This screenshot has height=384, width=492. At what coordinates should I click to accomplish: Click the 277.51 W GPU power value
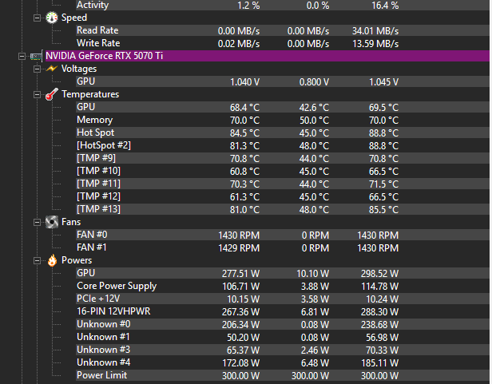click(240, 274)
